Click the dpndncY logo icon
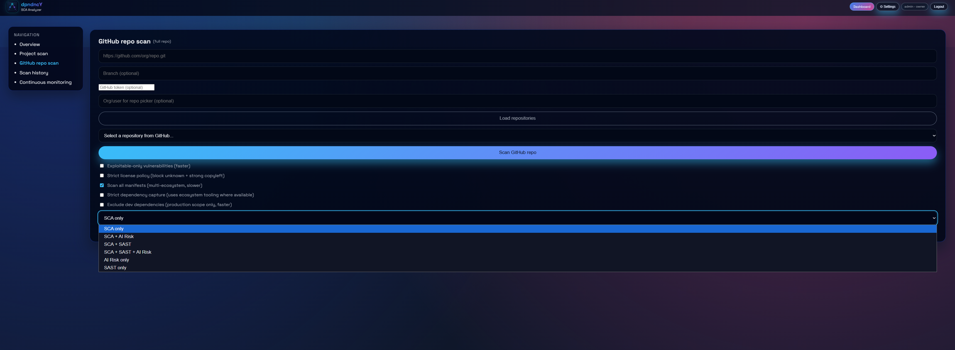This screenshot has height=350, width=955. point(12,6)
